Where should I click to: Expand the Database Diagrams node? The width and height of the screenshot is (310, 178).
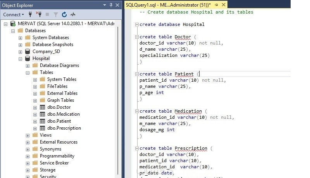click(28, 66)
